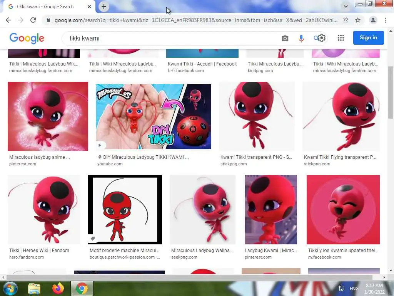Viewport: 394px width, 296px height.
Task: Open Kwami Tikki Flying transparent image
Action: 341,116
